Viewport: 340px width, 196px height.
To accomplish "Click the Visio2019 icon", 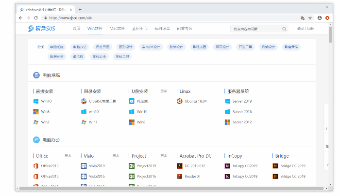I will (84, 166).
